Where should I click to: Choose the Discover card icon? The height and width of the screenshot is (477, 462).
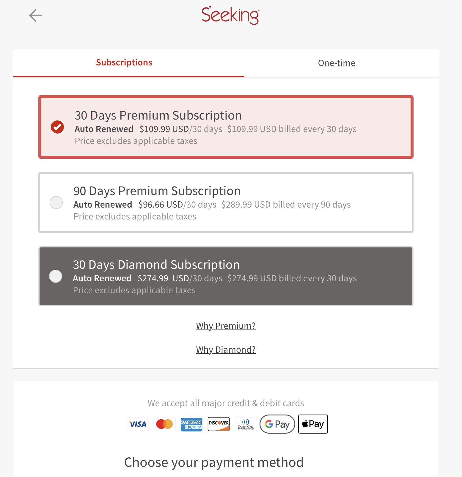[x=219, y=424]
